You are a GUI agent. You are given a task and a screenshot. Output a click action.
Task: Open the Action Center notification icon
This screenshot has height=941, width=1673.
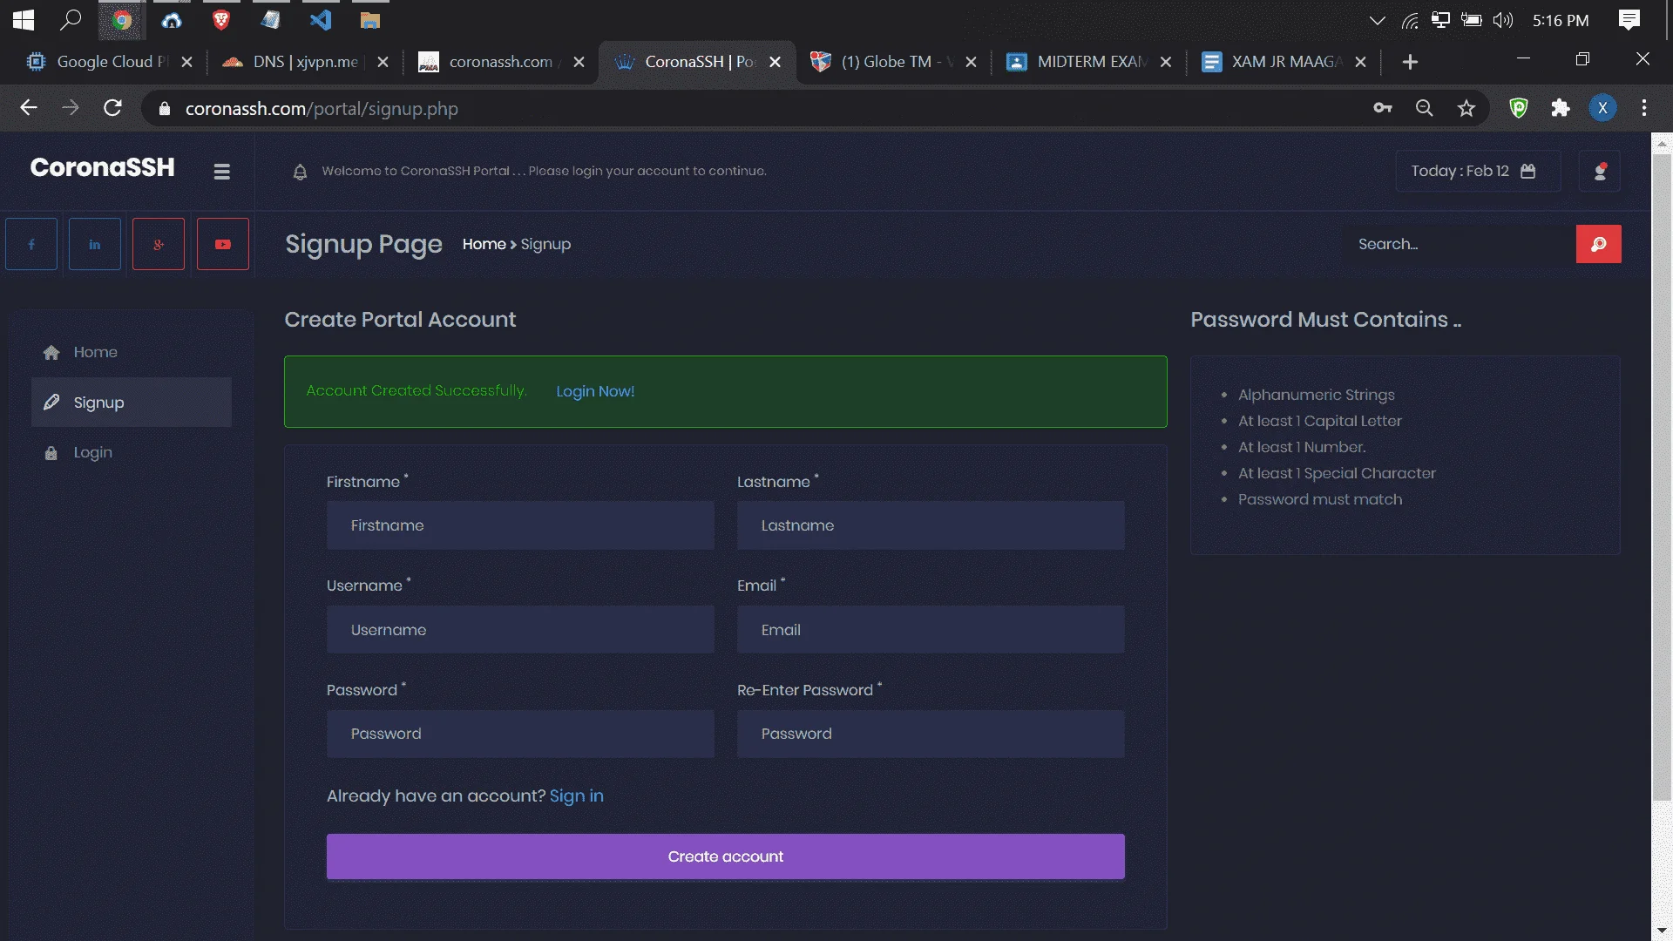[x=1629, y=19]
